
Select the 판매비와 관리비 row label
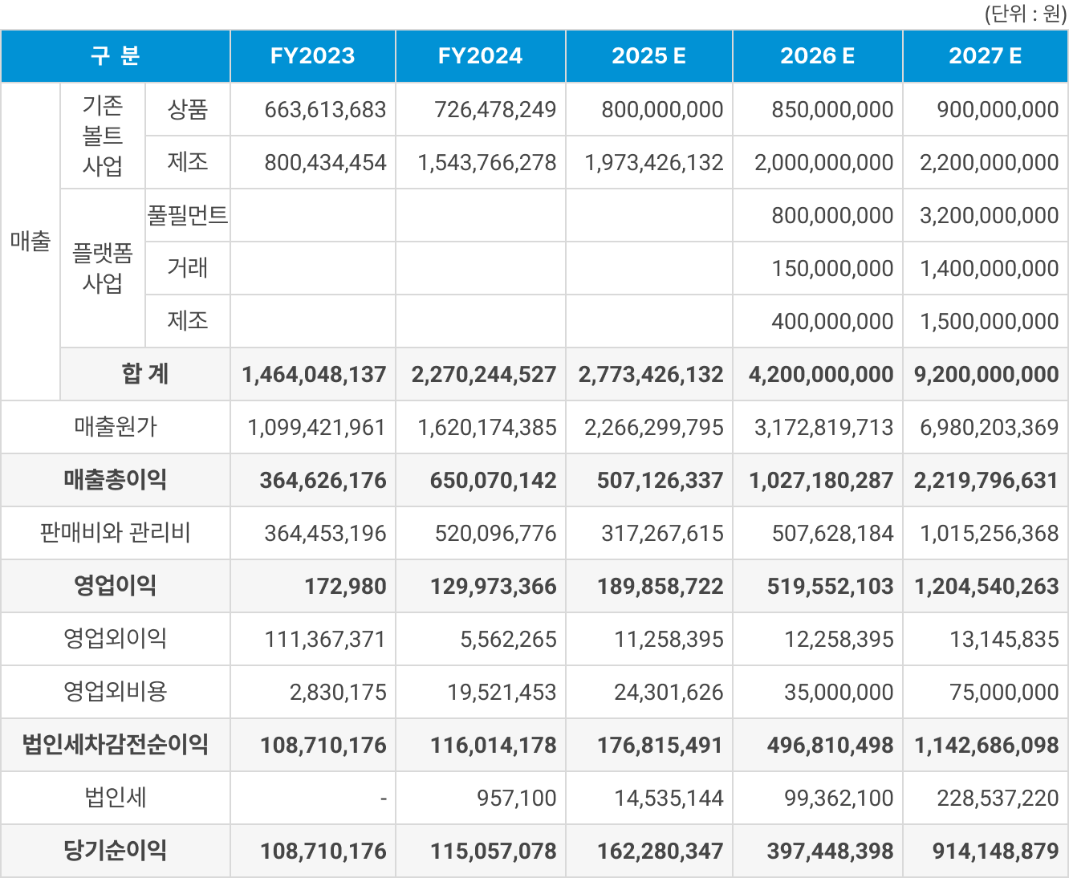coord(116,533)
